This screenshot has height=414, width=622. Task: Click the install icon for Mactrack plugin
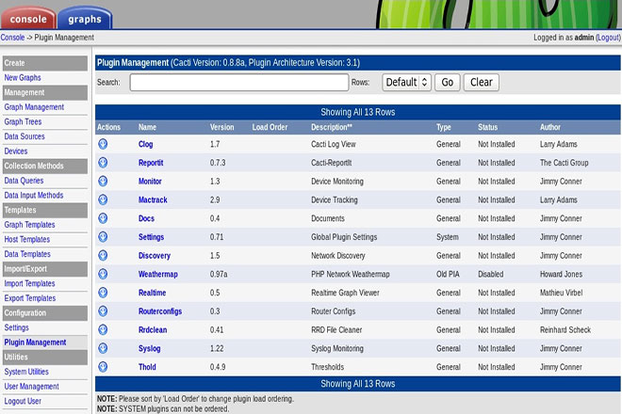[103, 199]
